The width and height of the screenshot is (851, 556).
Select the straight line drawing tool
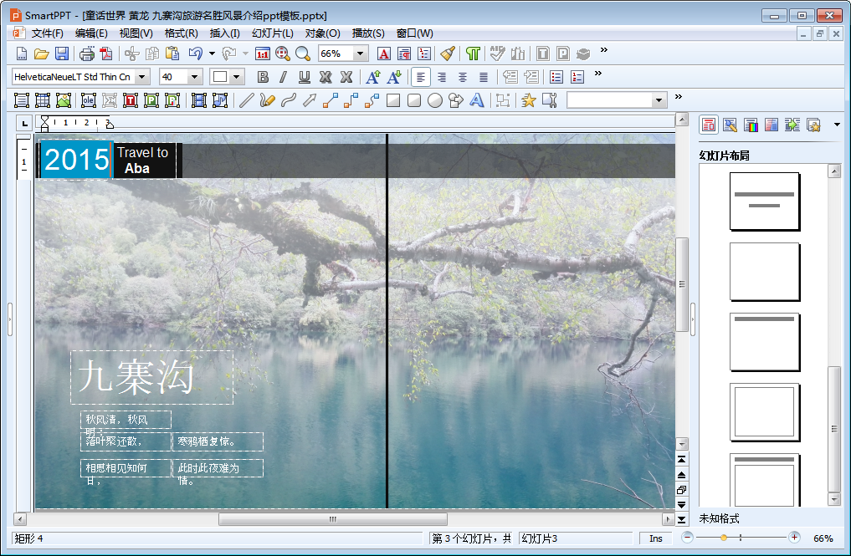coord(246,100)
